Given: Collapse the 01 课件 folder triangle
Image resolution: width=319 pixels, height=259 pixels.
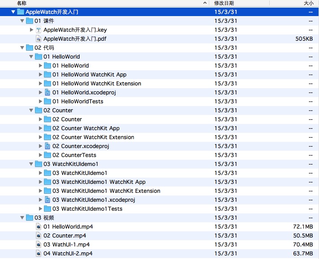Looking at the screenshot, I should point(22,21).
